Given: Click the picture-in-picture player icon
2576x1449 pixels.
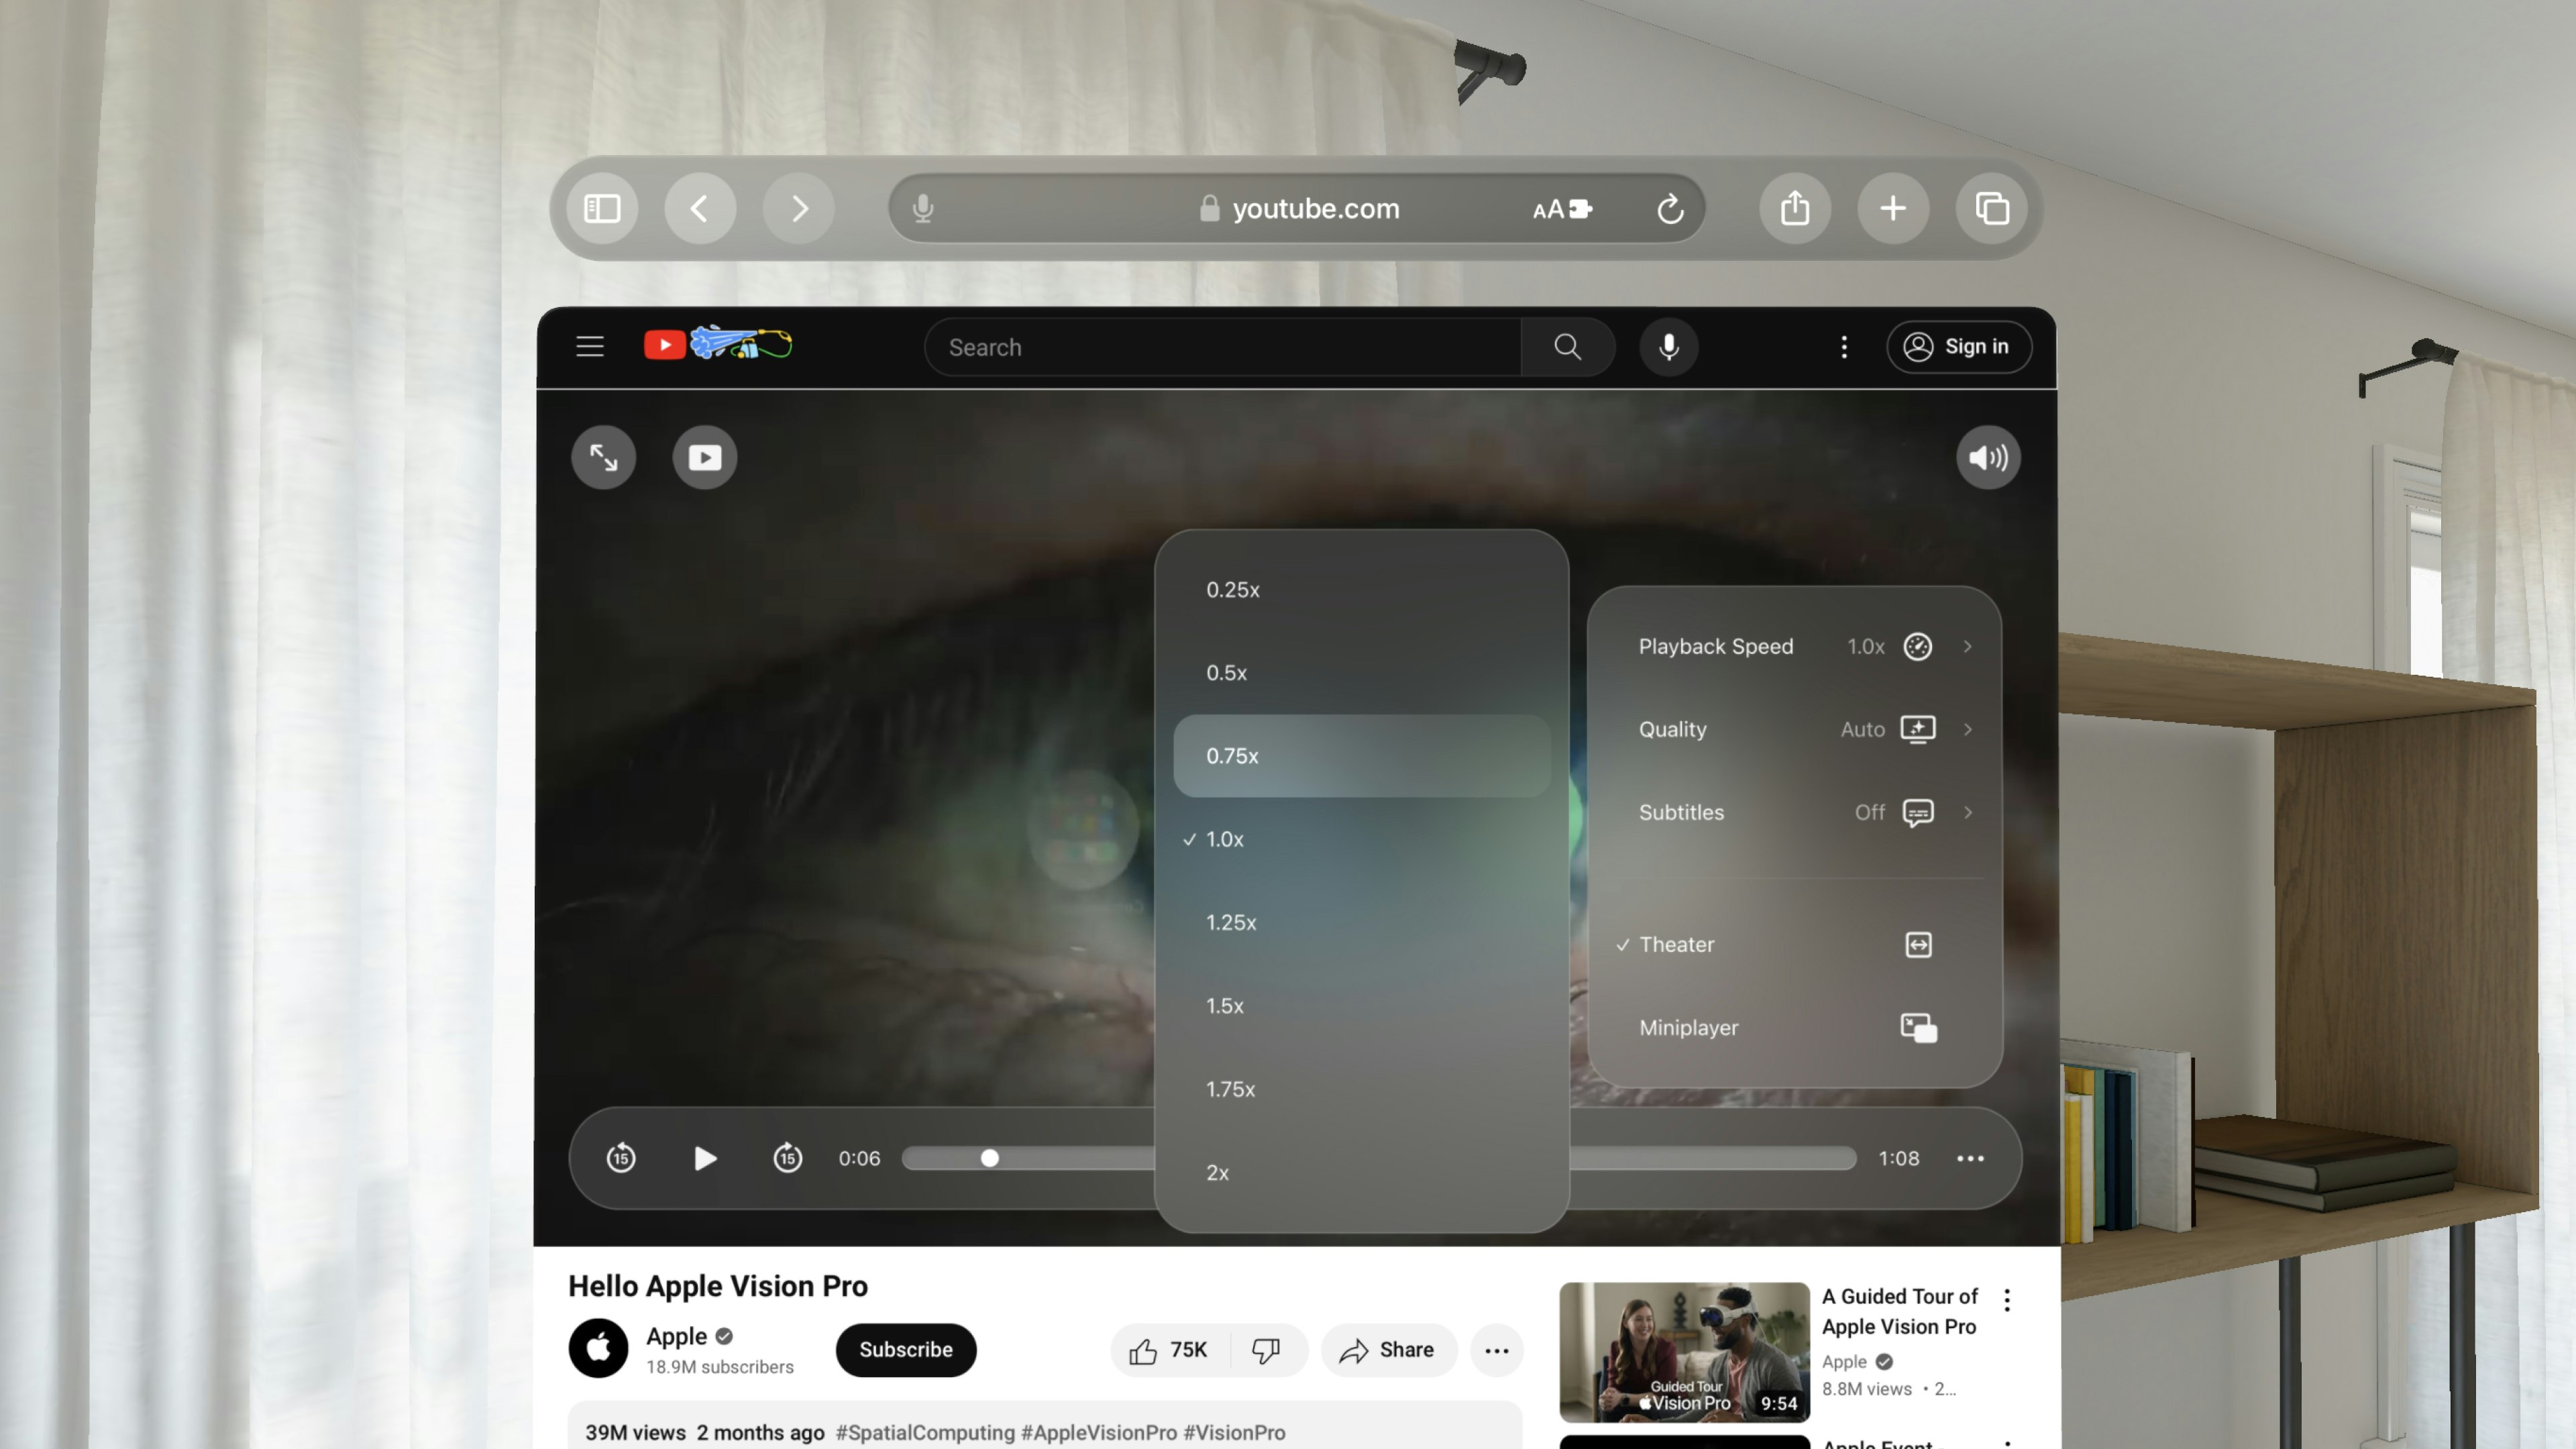Looking at the screenshot, I should 704,457.
